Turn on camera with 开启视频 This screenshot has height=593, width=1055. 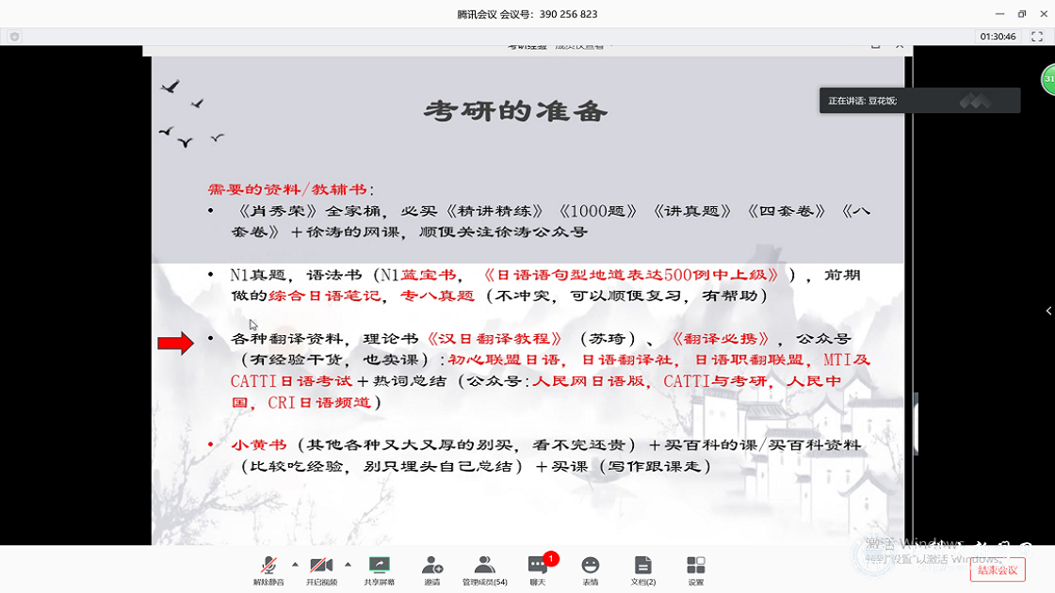click(x=321, y=569)
